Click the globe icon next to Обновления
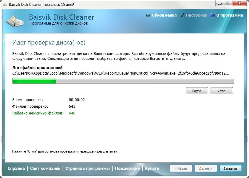The image size is (249, 178). point(148,15)
